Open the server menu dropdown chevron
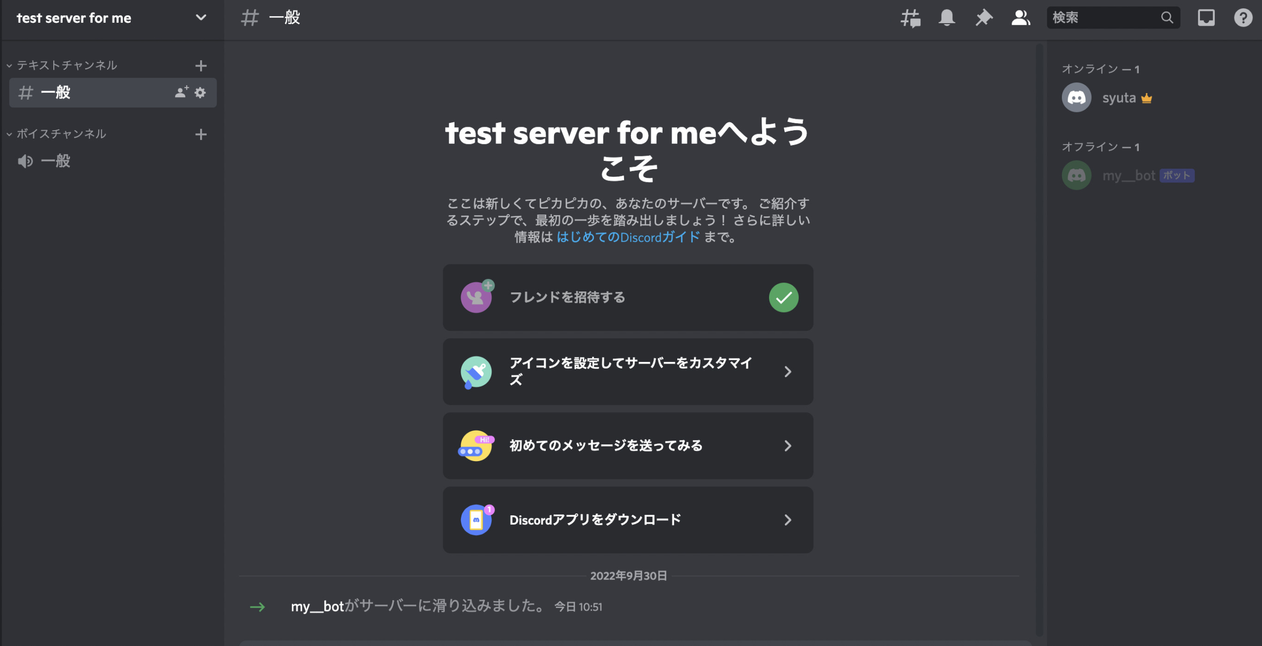The height and width of the screenshot is (646, 1262). pyautogui.click(x=201, y=17)
